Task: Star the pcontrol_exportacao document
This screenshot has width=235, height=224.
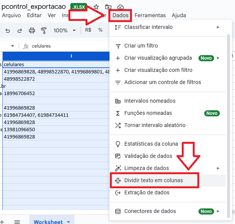Action: coord(96,7)
